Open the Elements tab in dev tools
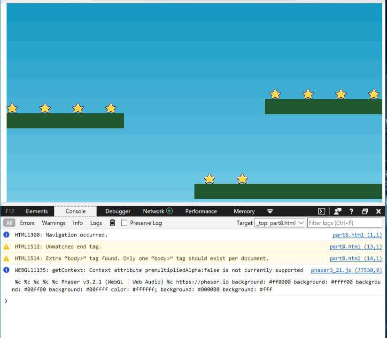This screenshot has height=338, width=387. [36, 211]
